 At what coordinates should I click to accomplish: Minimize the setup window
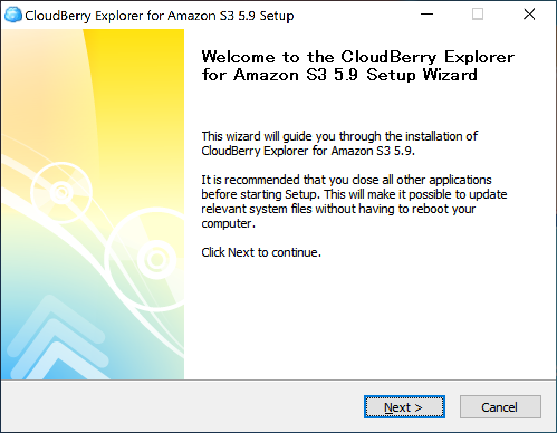pos(426,15)
